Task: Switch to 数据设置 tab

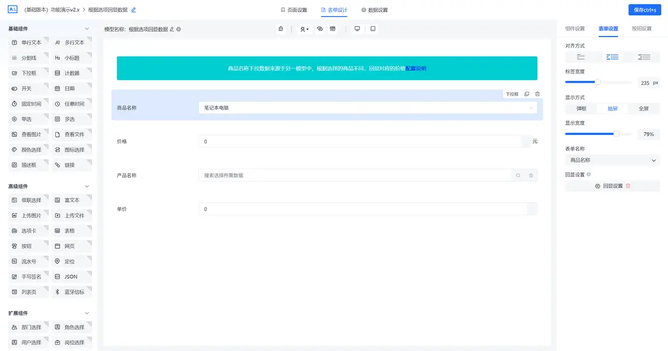Action: click(x=375, y=10)
